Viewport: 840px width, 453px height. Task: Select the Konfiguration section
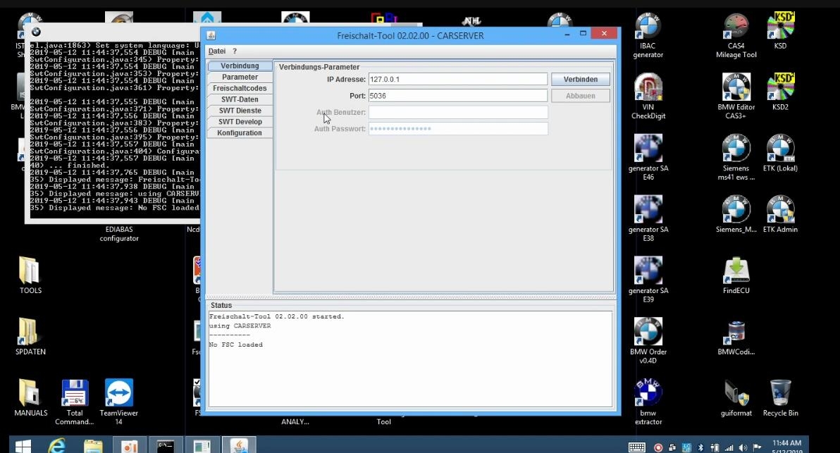click(x=240, y=132)
